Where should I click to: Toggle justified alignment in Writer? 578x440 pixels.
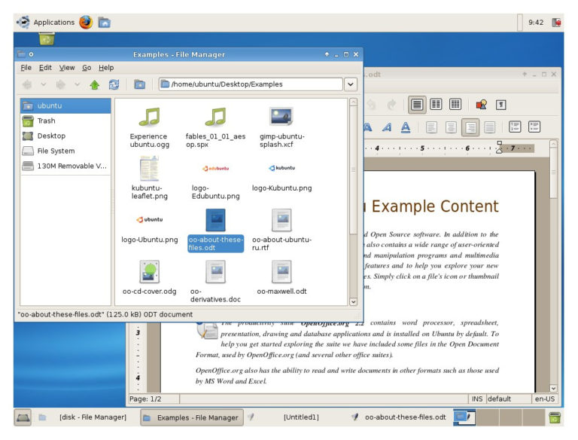(x=489, y=127)
